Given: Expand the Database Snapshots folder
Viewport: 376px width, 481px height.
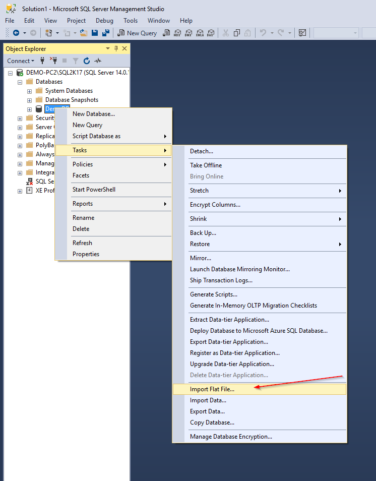Looking at the screenshot, I should [29, 100].
